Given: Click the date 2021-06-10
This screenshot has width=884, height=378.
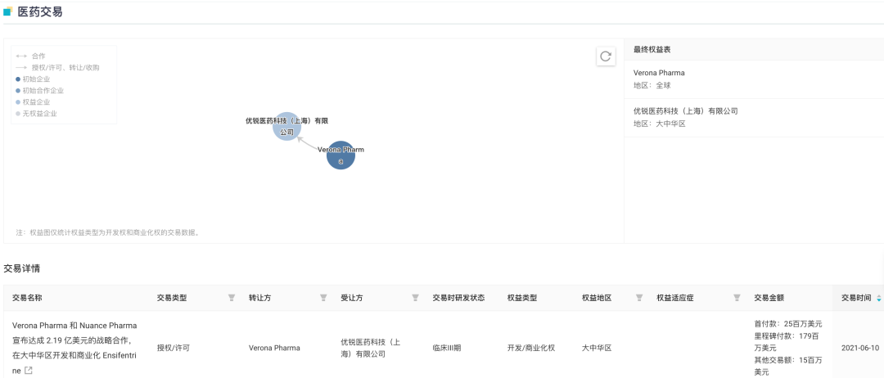Looking at the screenshot, I should pos(859,348).
